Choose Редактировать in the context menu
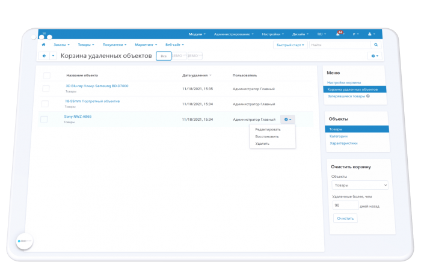The height and width of the screenshot is (280, 421). [x=268, y=129]
